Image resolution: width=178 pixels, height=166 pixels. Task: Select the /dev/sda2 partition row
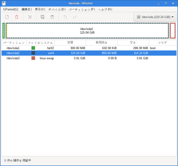pyautogui.click(x=89, y=53)
